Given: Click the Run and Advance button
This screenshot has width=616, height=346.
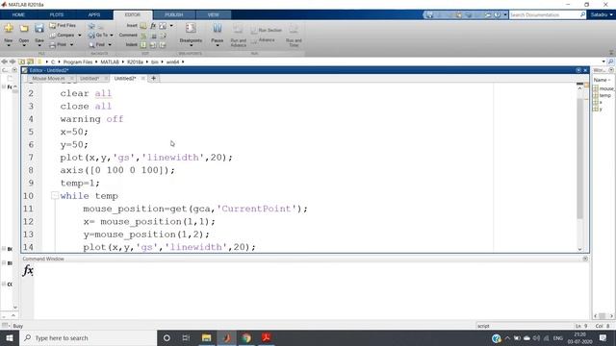Looking at the screenshot, I should tap(239, 36).
